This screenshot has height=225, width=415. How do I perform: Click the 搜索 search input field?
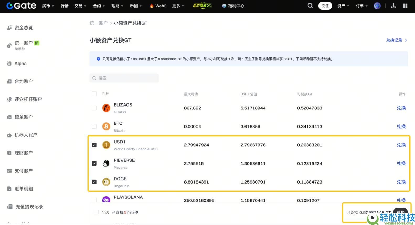[x=124, y=78]
